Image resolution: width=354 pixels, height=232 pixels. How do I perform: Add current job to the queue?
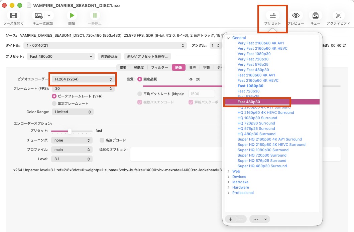(x=38, y=16)
